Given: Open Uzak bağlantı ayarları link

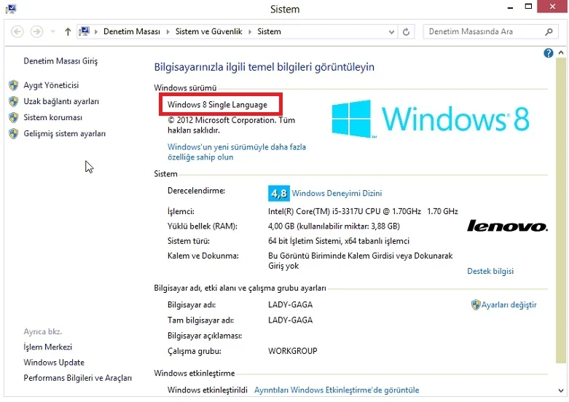Looking at the screenshot, I should click(x=61, y=101).
